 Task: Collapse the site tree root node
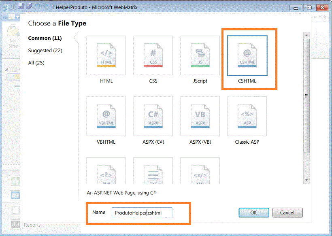tap(6, 70)
